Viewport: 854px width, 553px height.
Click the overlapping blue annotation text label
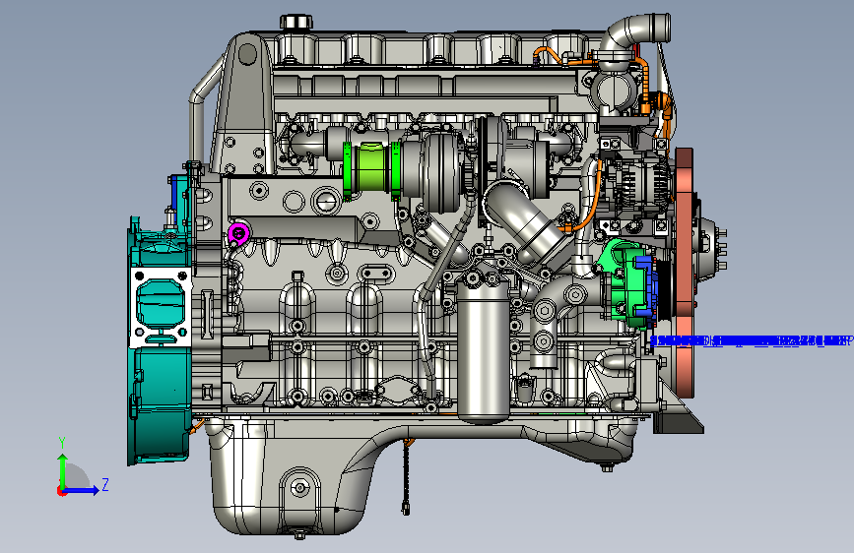tap(752, 341)
